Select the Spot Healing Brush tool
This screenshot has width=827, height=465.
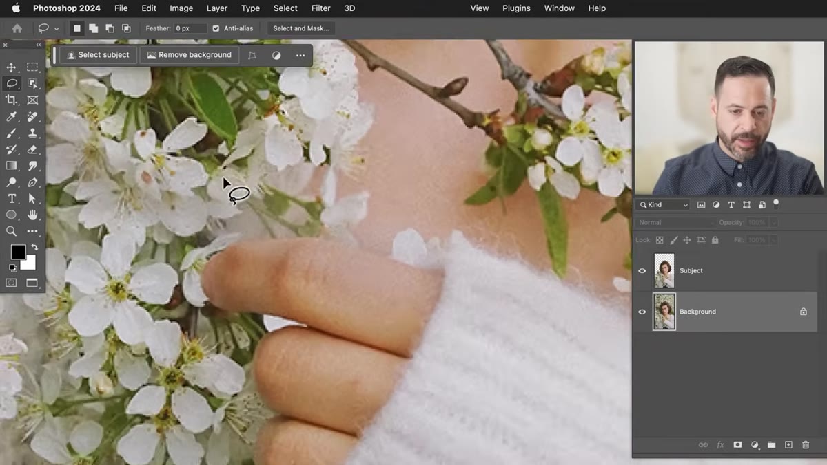coord(32,117)
